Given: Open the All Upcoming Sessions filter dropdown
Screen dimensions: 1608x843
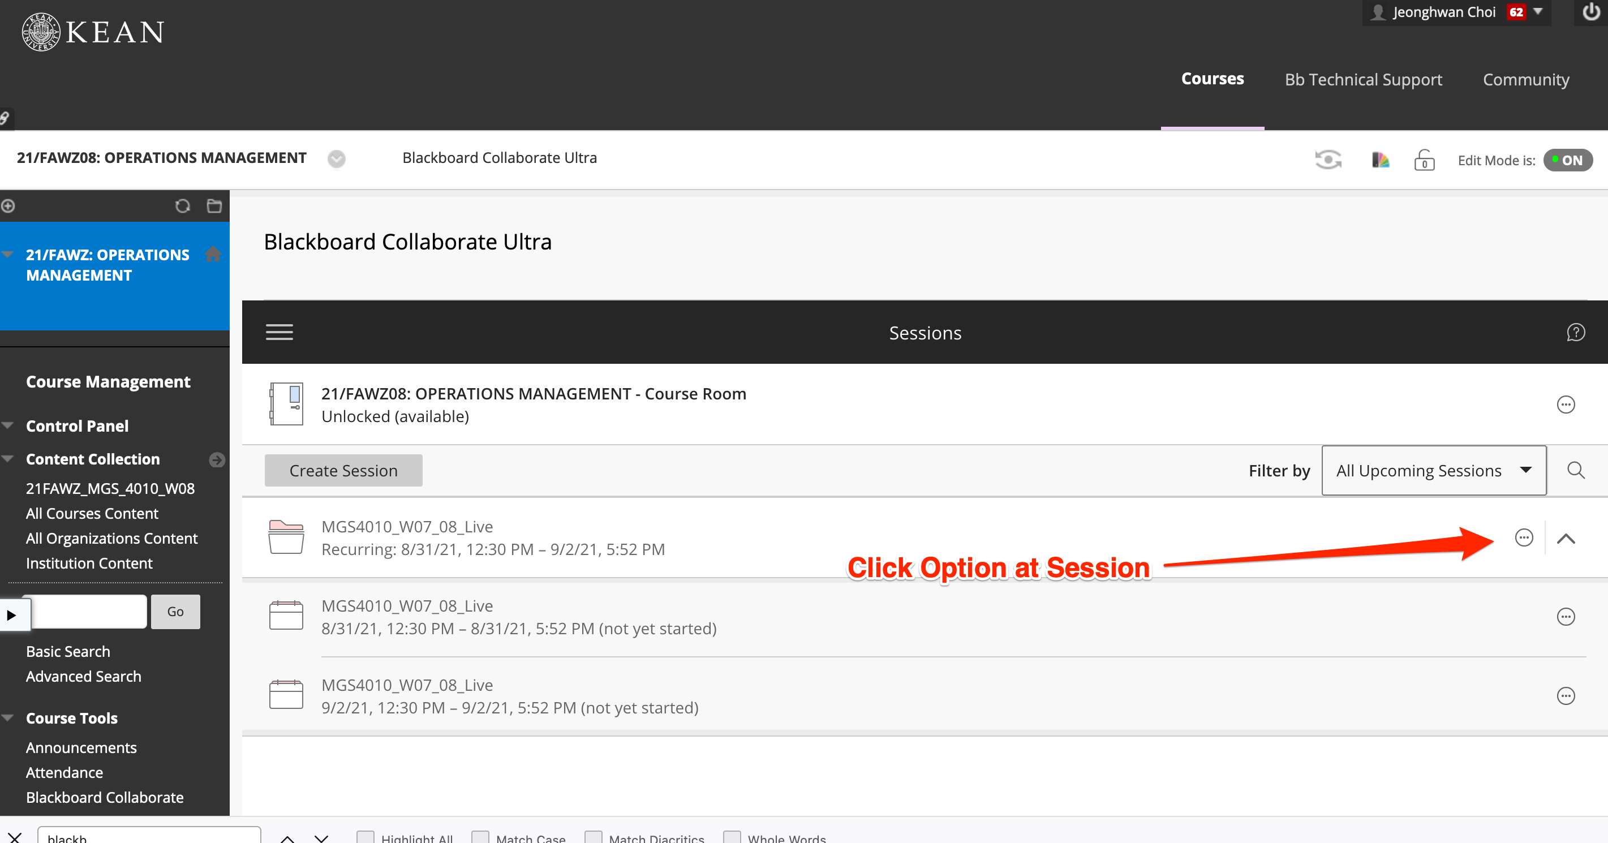Looking at the screenshot, I should (x=1434, y=471).
